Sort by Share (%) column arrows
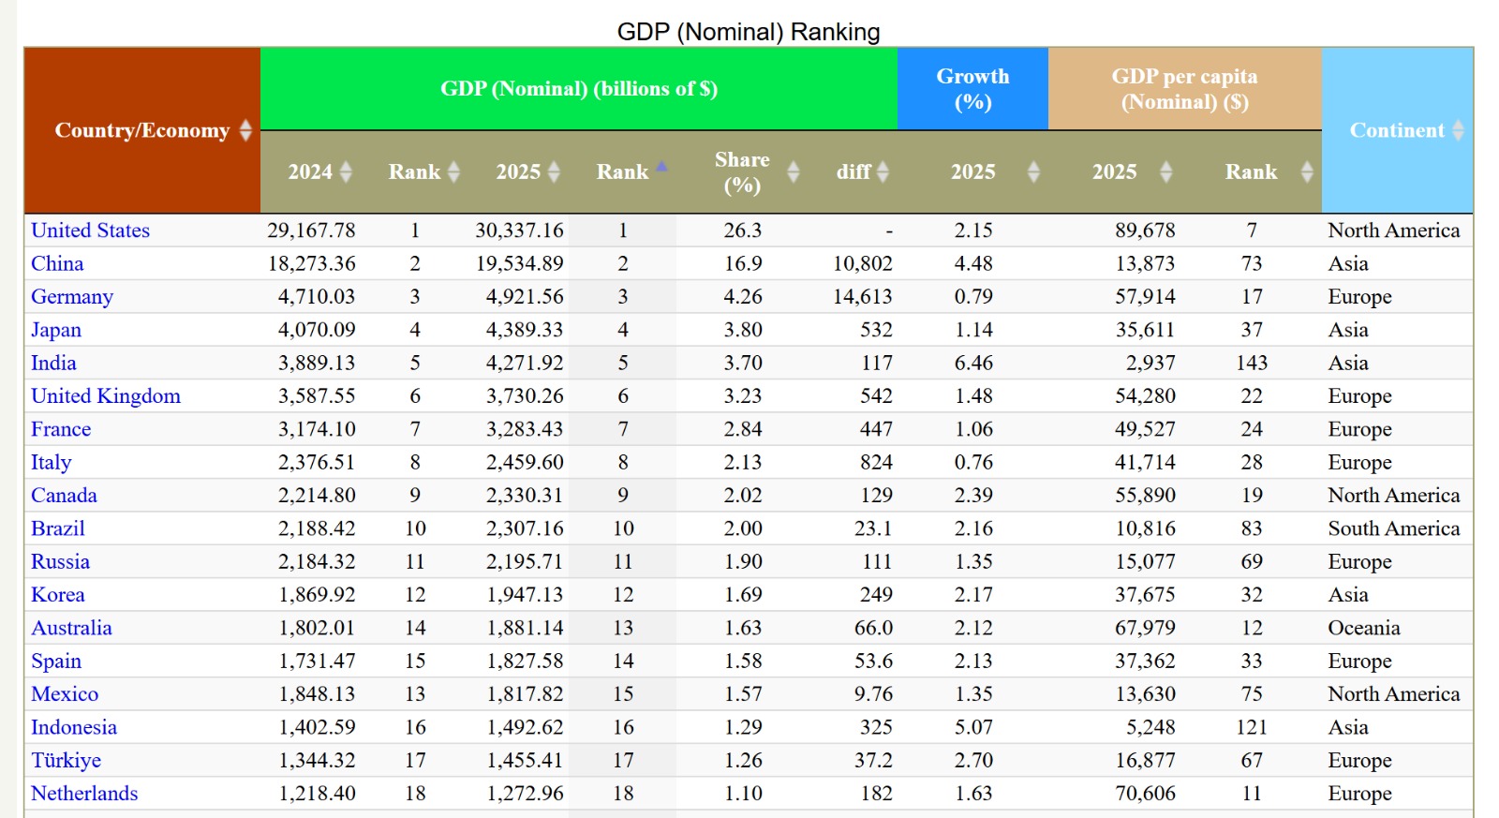The width and height of the screenshot is (1499, 818). [x=794, y=171]
